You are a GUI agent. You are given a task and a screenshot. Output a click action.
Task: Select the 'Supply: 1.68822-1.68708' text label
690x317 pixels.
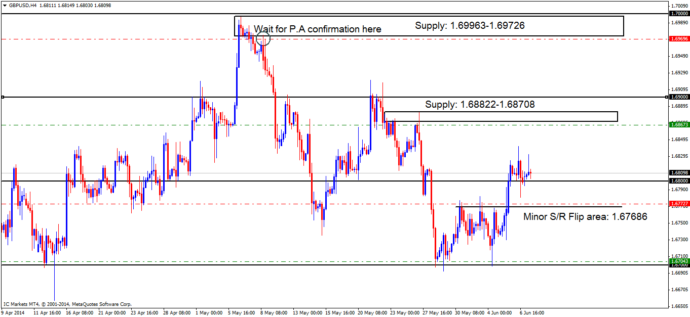pyautogui.click(x=480, y=104)
